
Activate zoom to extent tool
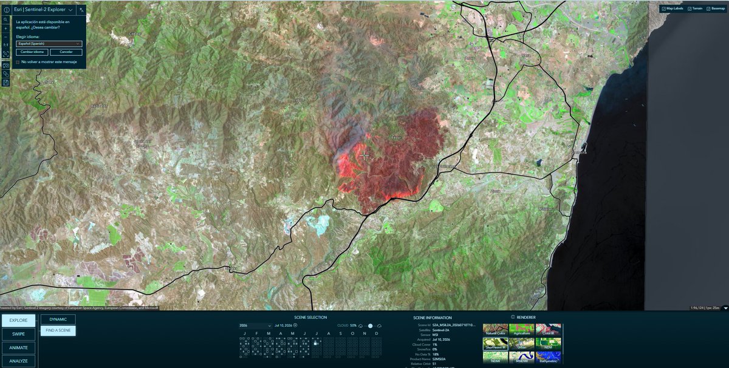5,54
